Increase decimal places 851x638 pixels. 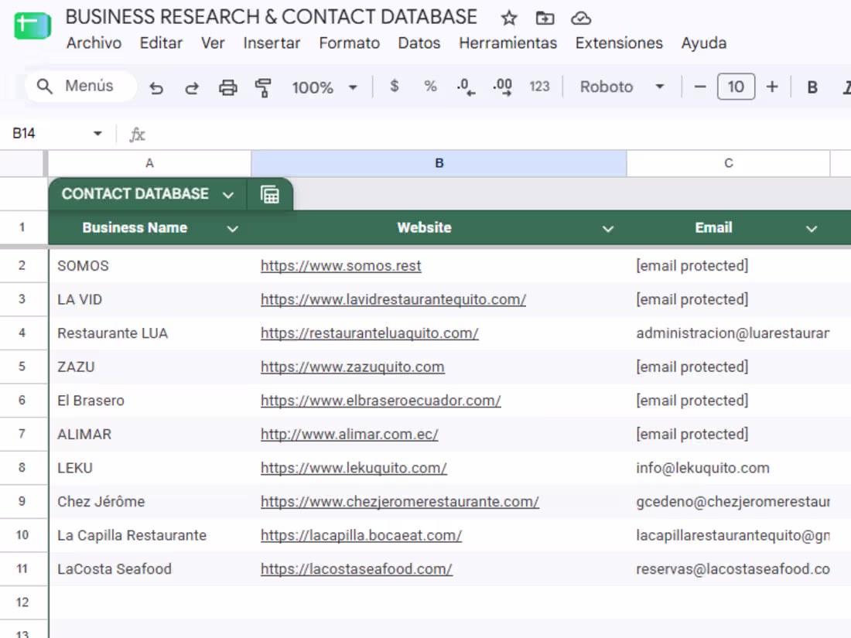point(503,87)
